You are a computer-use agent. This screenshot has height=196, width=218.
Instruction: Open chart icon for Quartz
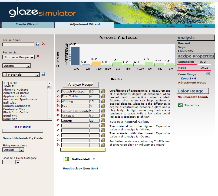tap(103, 120)
